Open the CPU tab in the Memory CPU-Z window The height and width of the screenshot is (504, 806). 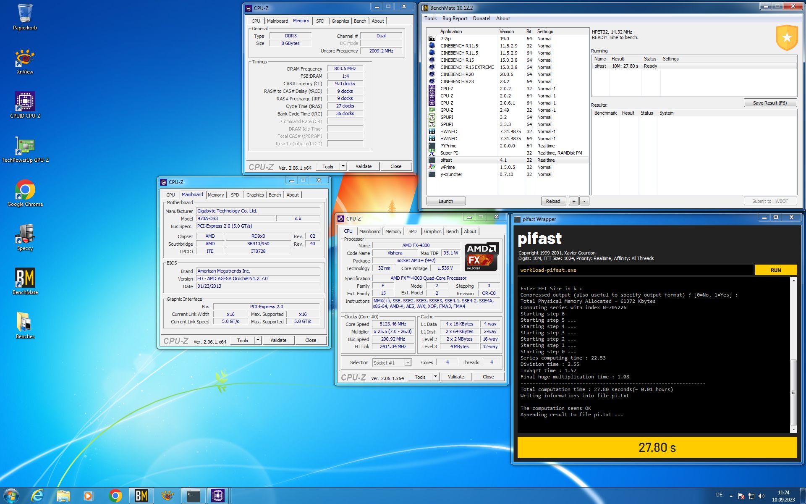[x=256, y=21]
